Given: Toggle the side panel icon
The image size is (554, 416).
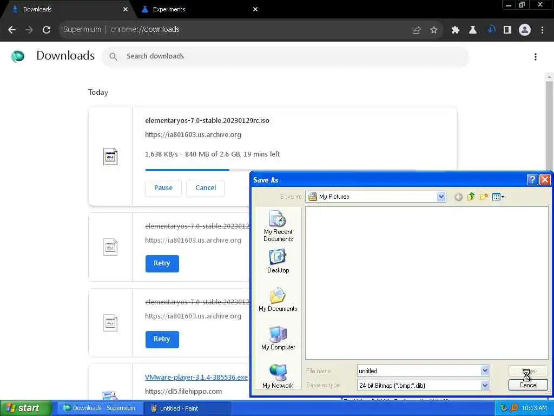Looking at the screenshot, I should click(x=507, y=30).
